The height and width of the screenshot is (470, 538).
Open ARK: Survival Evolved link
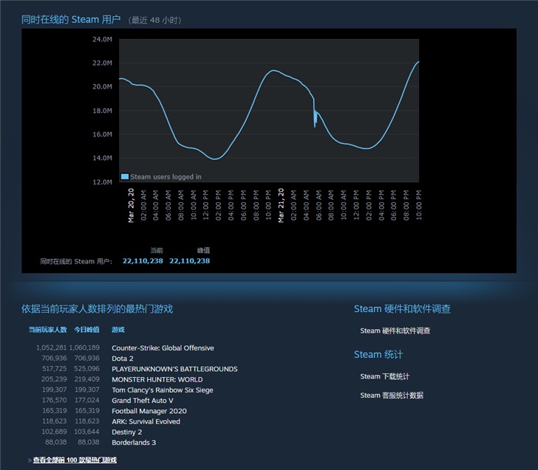146,421
